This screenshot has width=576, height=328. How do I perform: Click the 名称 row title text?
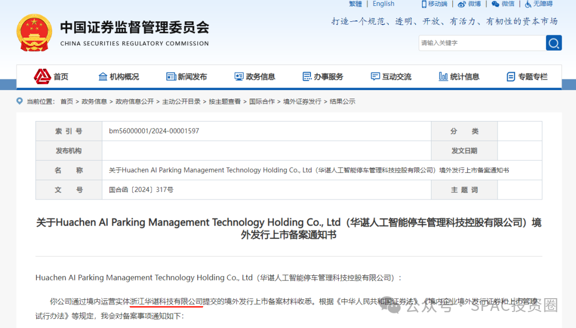[309, 170]
